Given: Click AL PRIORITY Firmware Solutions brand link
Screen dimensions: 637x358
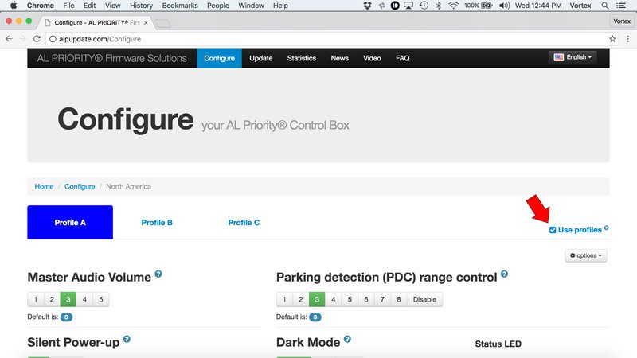Looking at the screenshot, I should (x=111, y=58).
